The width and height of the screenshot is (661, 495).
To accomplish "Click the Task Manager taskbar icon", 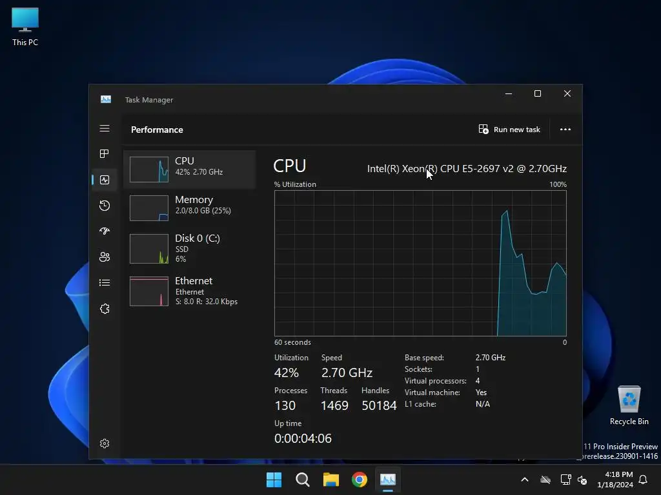I will click(x=388, y=480).
